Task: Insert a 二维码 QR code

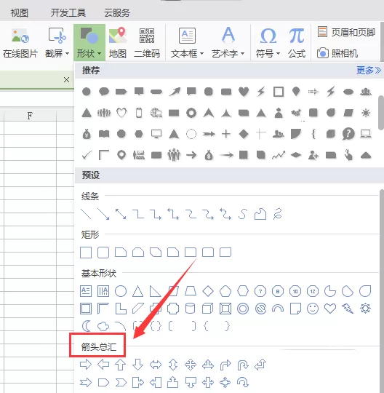Action: [x=147, y=43]
